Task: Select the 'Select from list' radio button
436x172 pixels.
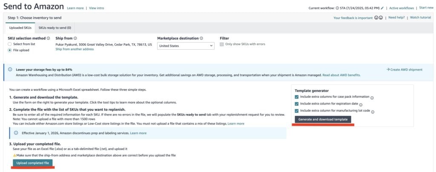Action: coord(10,44)
